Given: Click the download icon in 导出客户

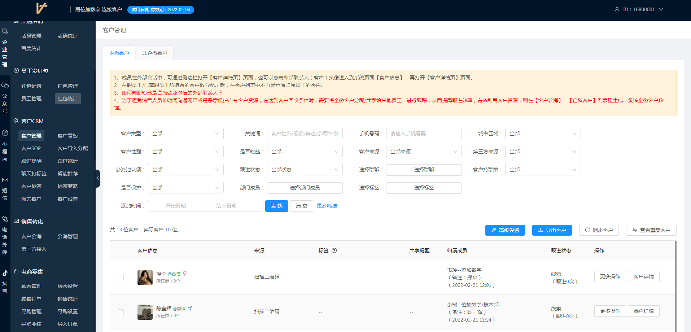Looking at the screenshot, I should click(x=541, y=230).
